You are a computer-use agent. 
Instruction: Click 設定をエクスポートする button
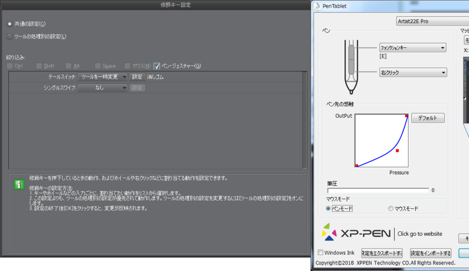point(382,253)
